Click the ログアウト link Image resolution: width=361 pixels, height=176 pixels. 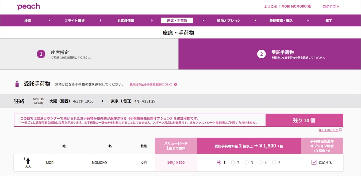tap(331, 6)
